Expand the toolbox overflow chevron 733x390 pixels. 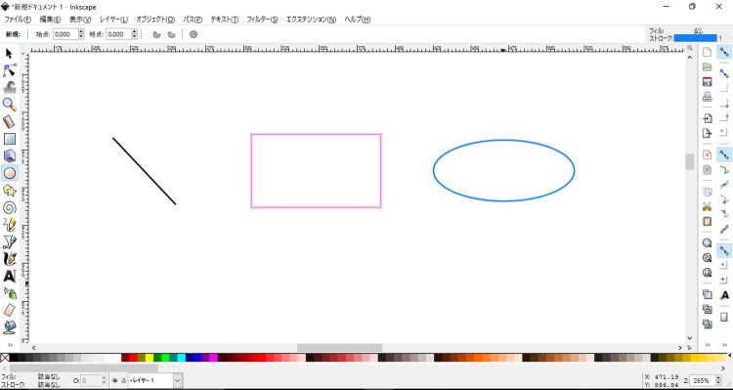[11, 345]
